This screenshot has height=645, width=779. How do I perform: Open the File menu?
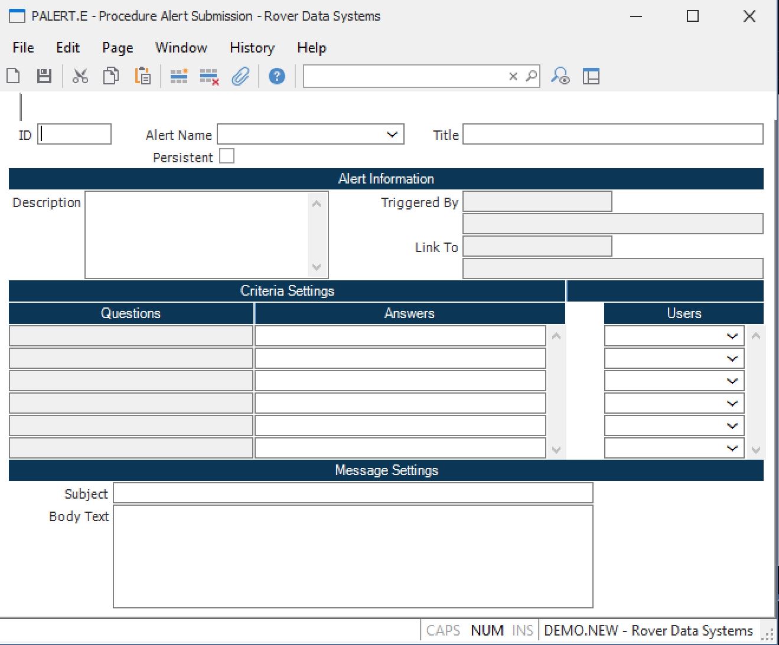click(23, 48)
